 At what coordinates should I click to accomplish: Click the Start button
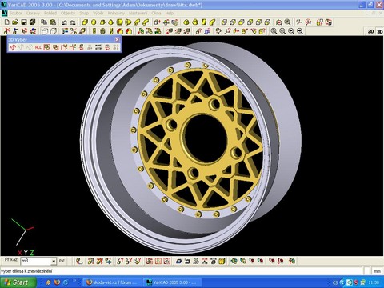[x=18, y=282]
